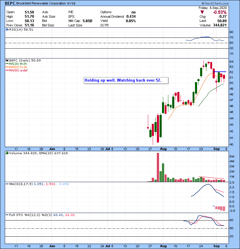Click the red down-triangle change indicator
240x249 pixels.
[202, 12]
